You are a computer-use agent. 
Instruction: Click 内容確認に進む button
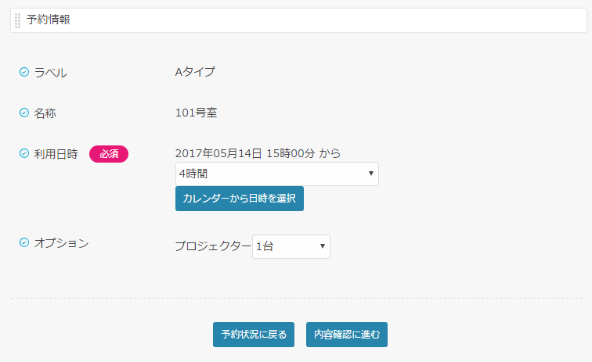[347, 335]
